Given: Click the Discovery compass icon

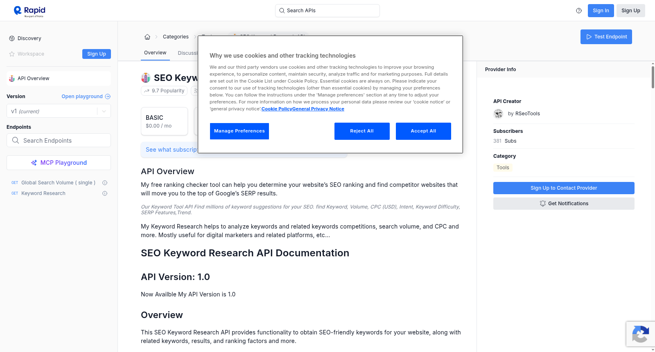Looking at the screenshot, I should tap(12, 38).
